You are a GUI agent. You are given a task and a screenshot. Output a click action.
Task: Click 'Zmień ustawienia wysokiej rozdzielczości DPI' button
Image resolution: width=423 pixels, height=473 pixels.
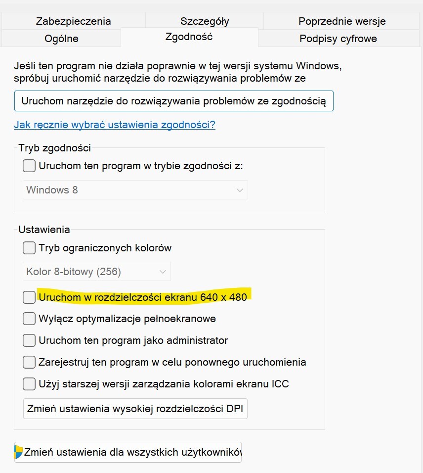coord(135,409)
